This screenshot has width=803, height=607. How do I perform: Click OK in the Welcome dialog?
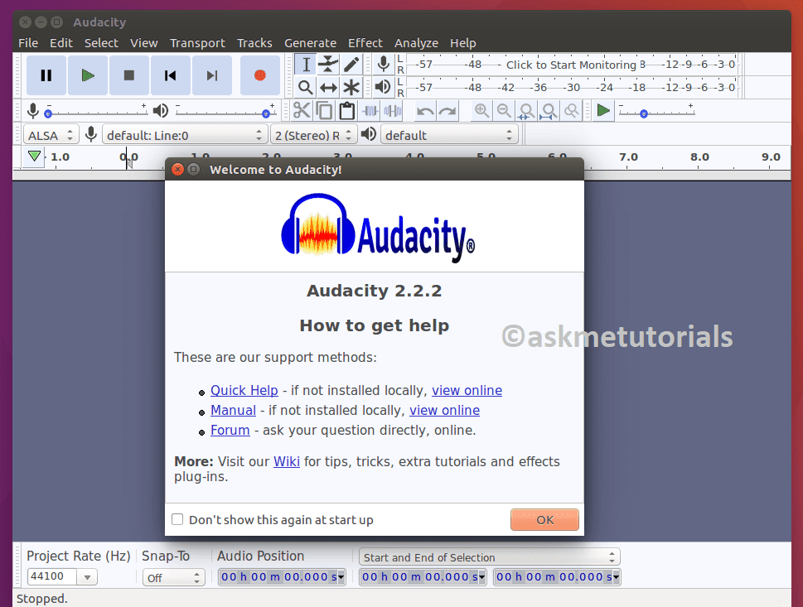click(545, 519)
